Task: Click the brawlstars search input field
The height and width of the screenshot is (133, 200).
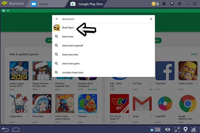Action: [105, 19]
